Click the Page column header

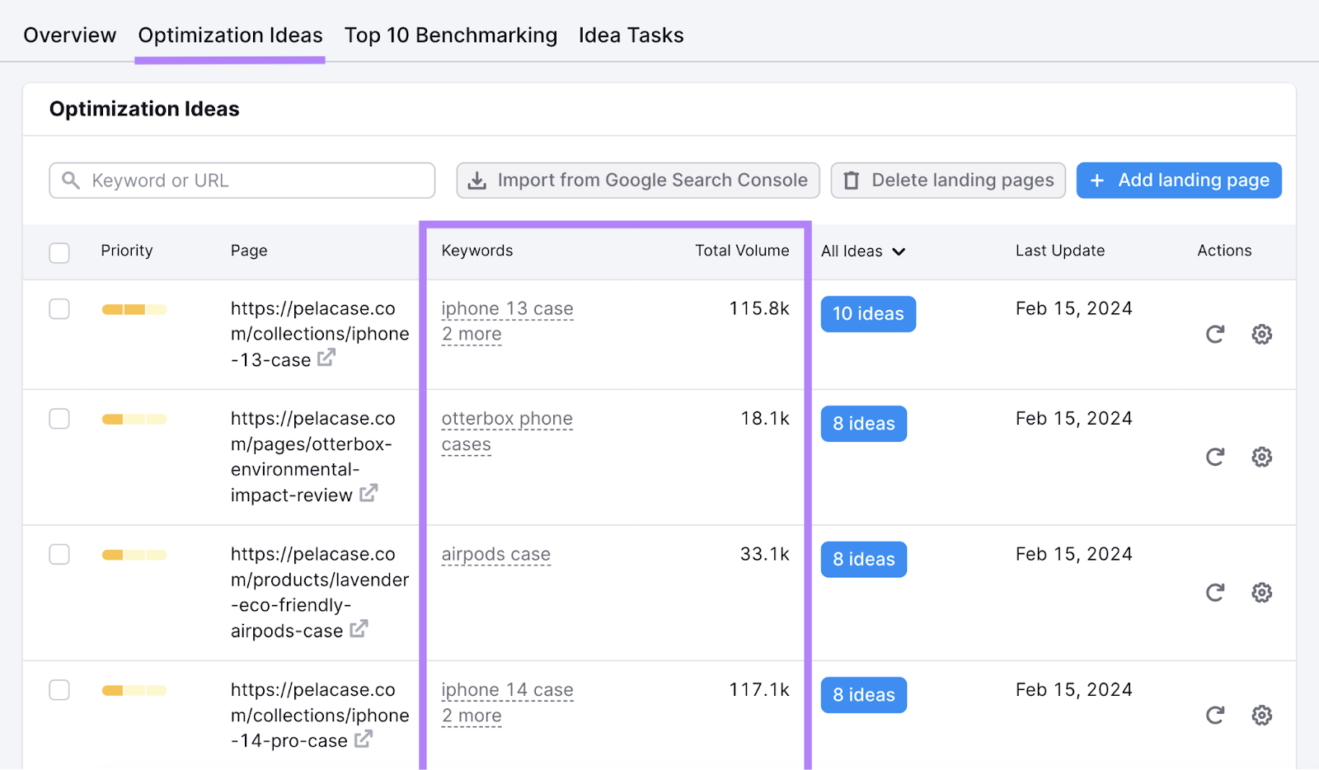[x=249, y=251]
